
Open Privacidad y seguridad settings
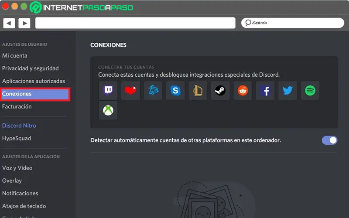30,68
